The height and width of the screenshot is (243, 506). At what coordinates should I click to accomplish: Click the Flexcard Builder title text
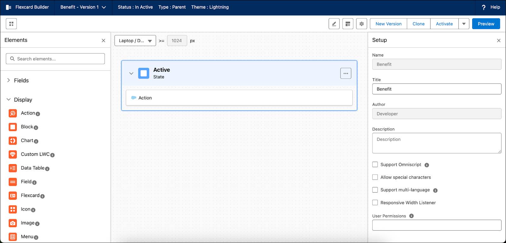tap(32, 7)
